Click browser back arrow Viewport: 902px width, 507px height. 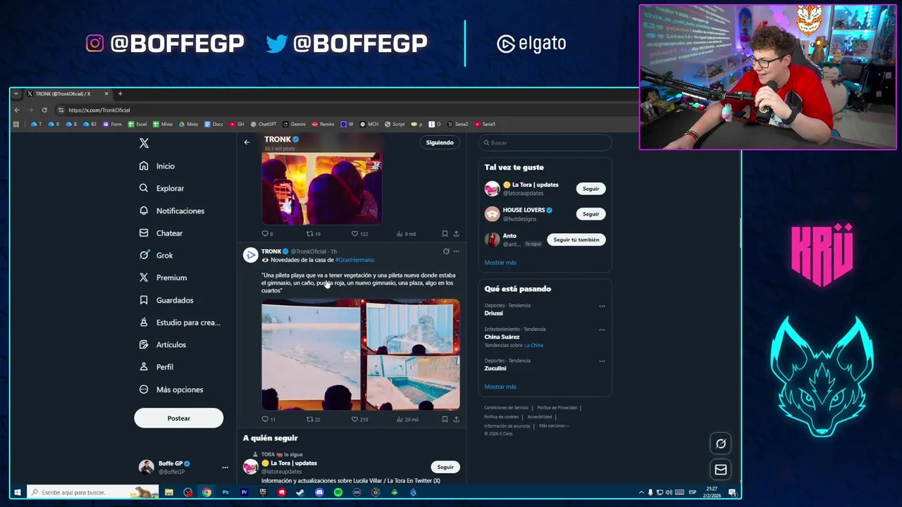tap(17, 110)
